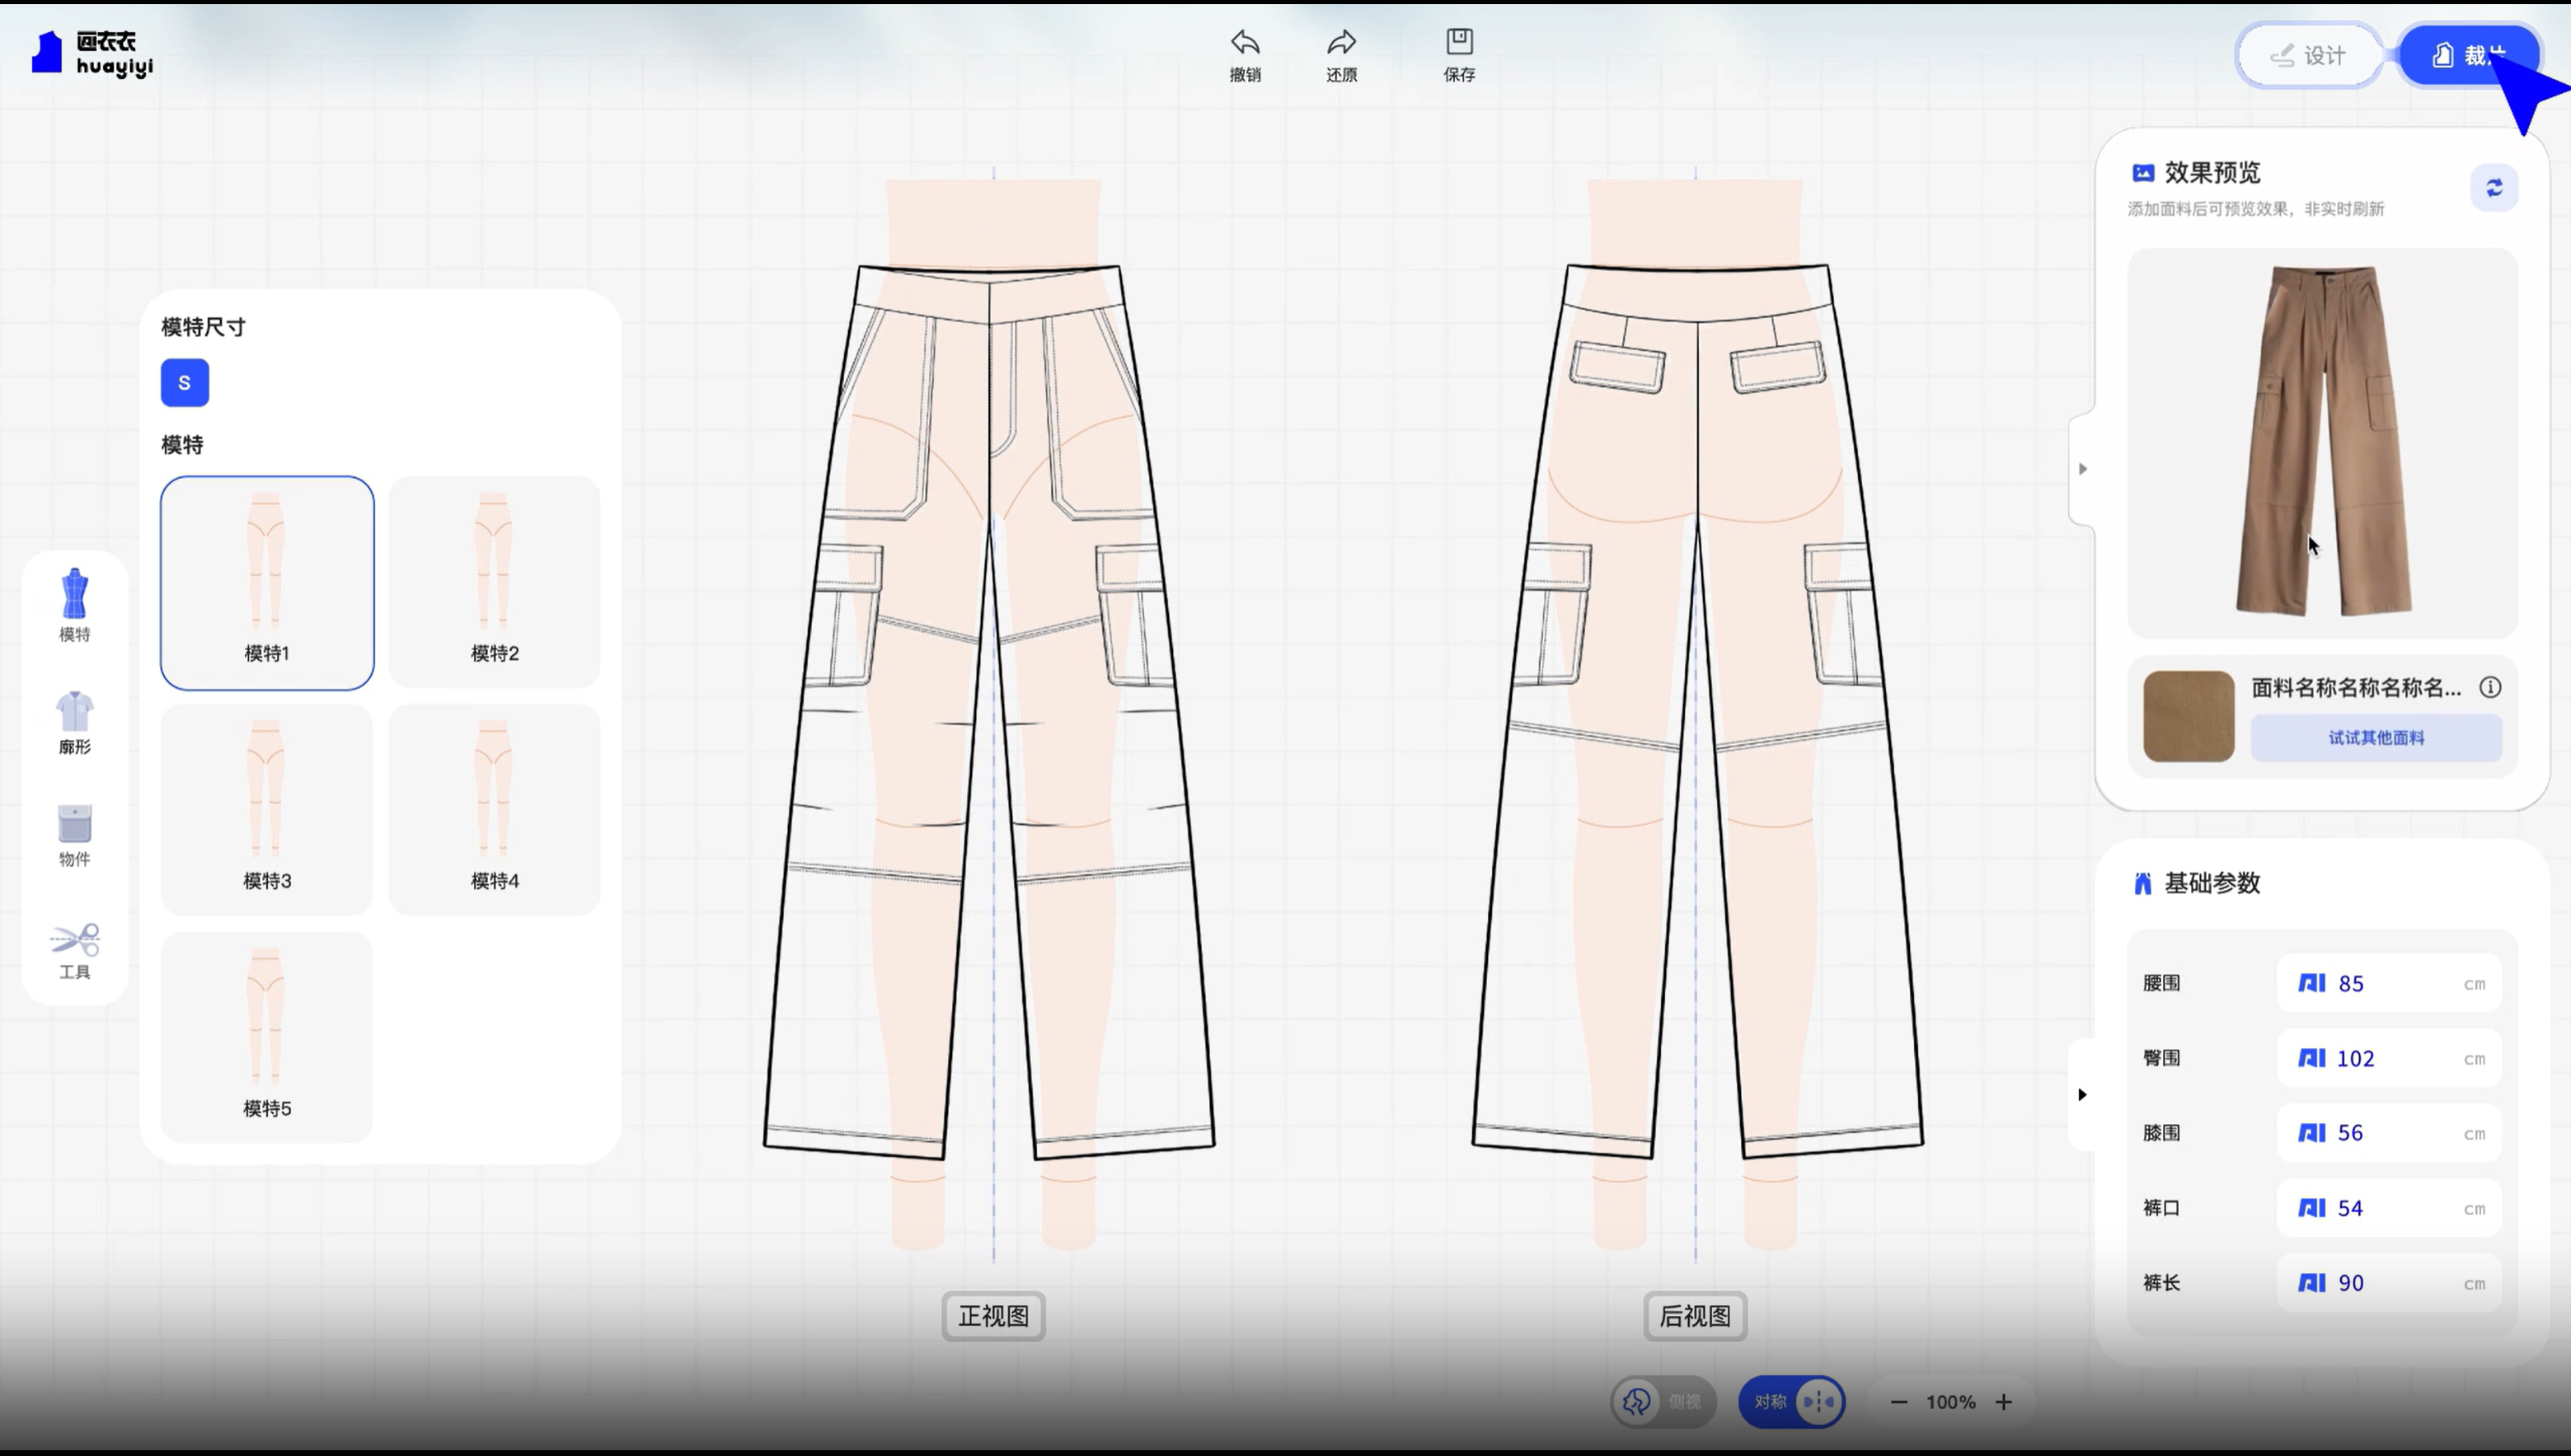The image size is (2571, 1456).
Task: Zoom out with minus button
Action: pyautogui.click(x=1898, y=1402)
